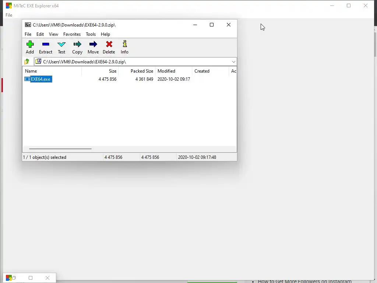Click the 7z icon in title bar

click(x=28, y=25)
